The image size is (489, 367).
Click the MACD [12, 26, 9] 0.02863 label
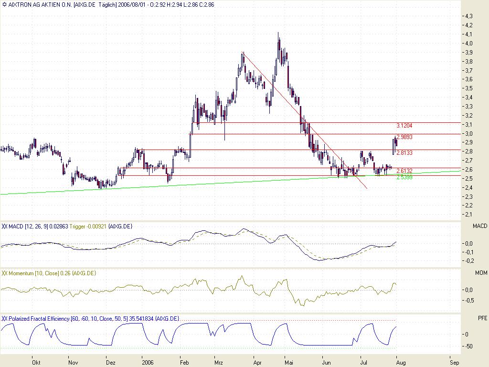pyautogui.click(x=38, y=226)
